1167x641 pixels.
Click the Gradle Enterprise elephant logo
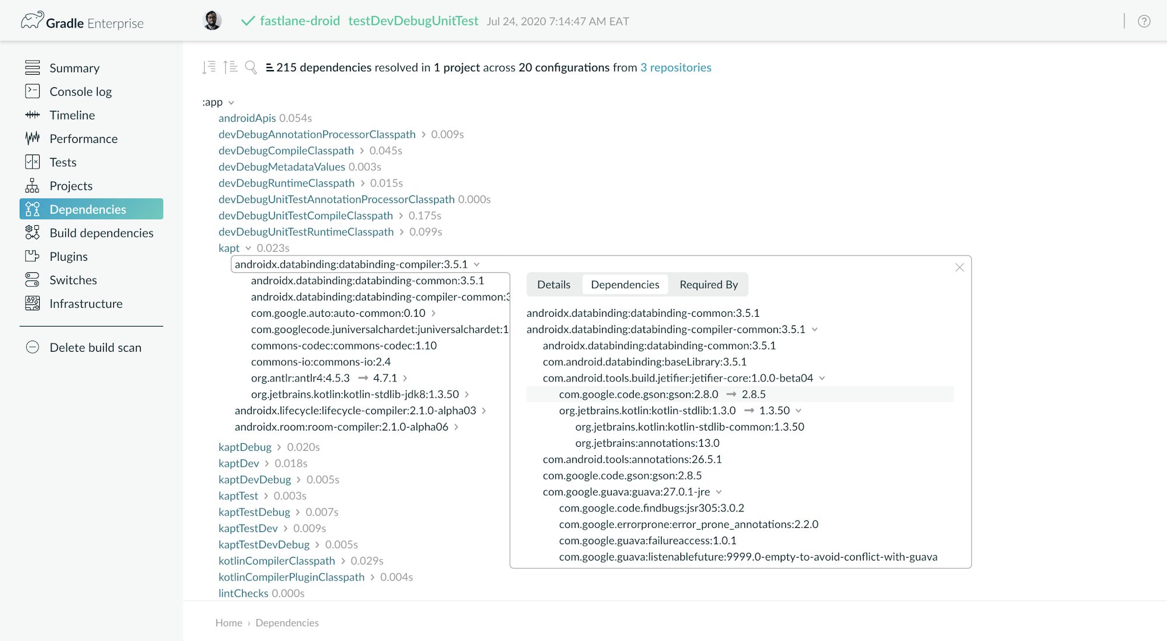33,19
